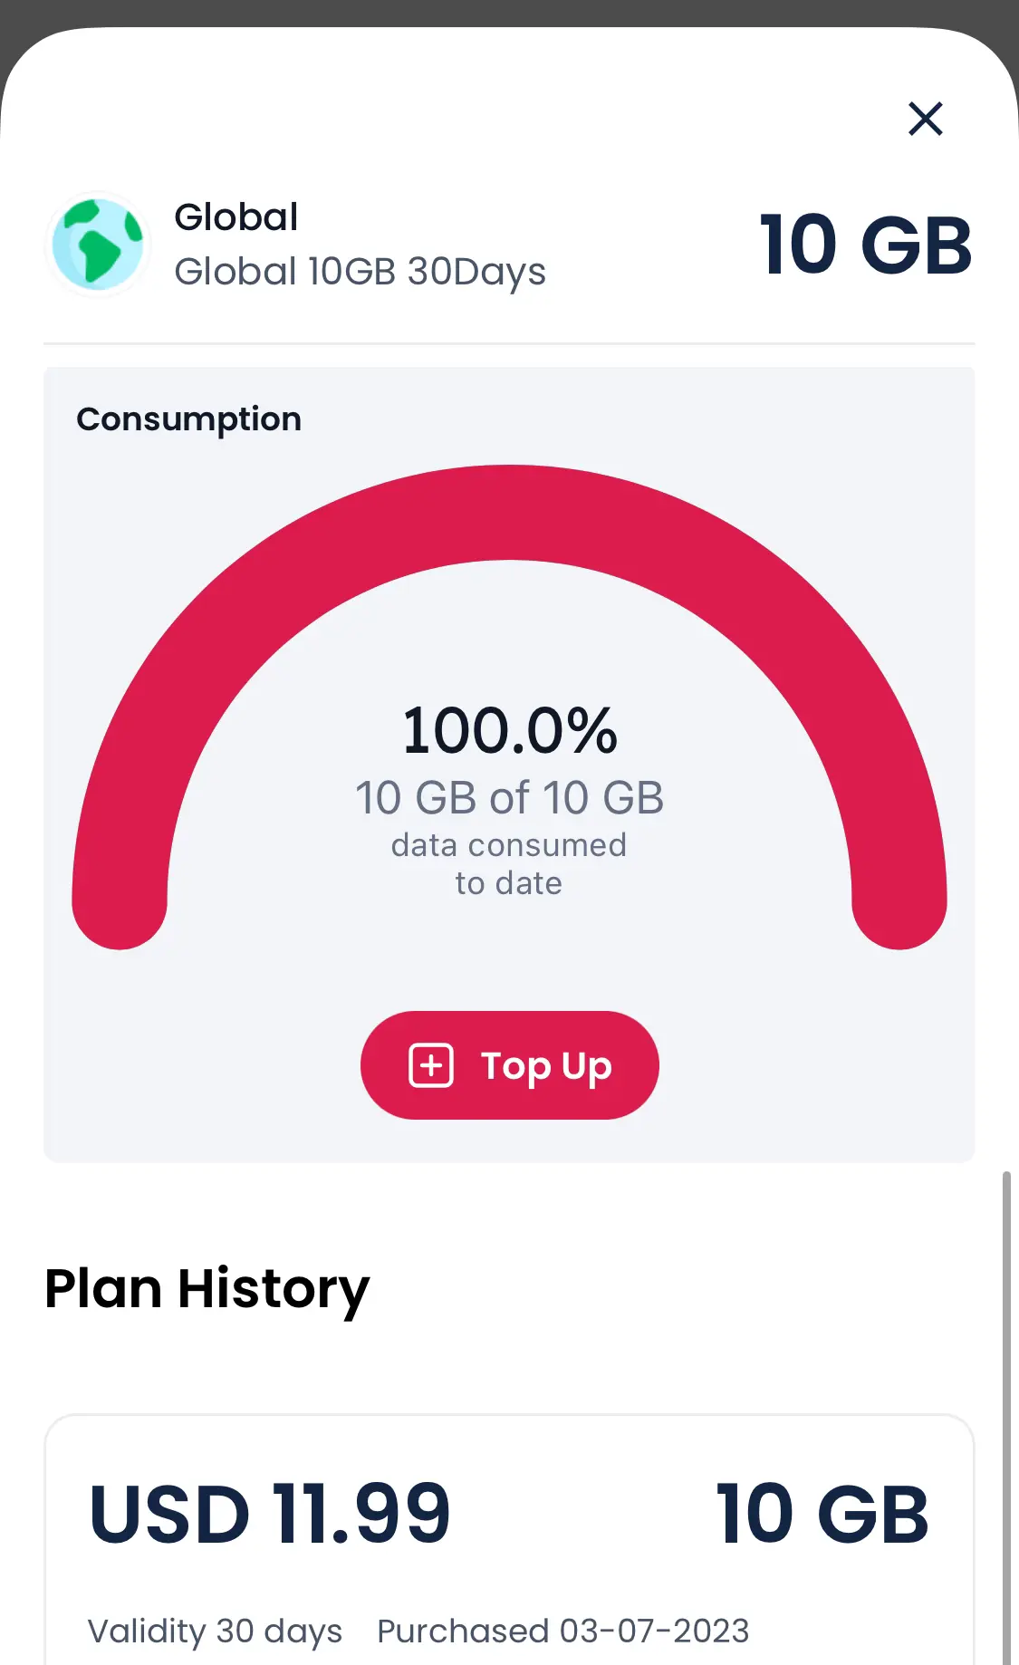Tap the 10 GB label in history card
The width and height of the screenshot is (1019, 1665).
tap(822, 1514)
